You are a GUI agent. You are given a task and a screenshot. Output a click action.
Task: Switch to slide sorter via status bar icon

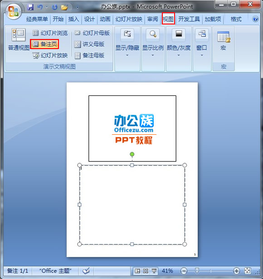pyautogui.click(x=146, y=271)
